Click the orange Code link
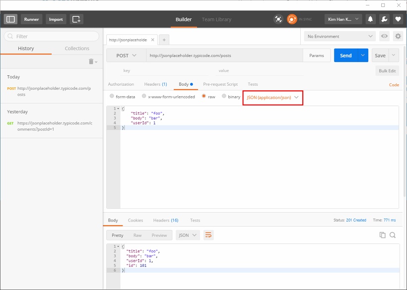The image size is (407, 290). [x=394, y=85]
